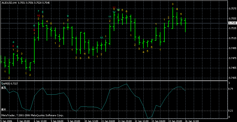Select the 0.7535 price axis label
This screenshot has height=122, width=237.
tap(232, 28)
